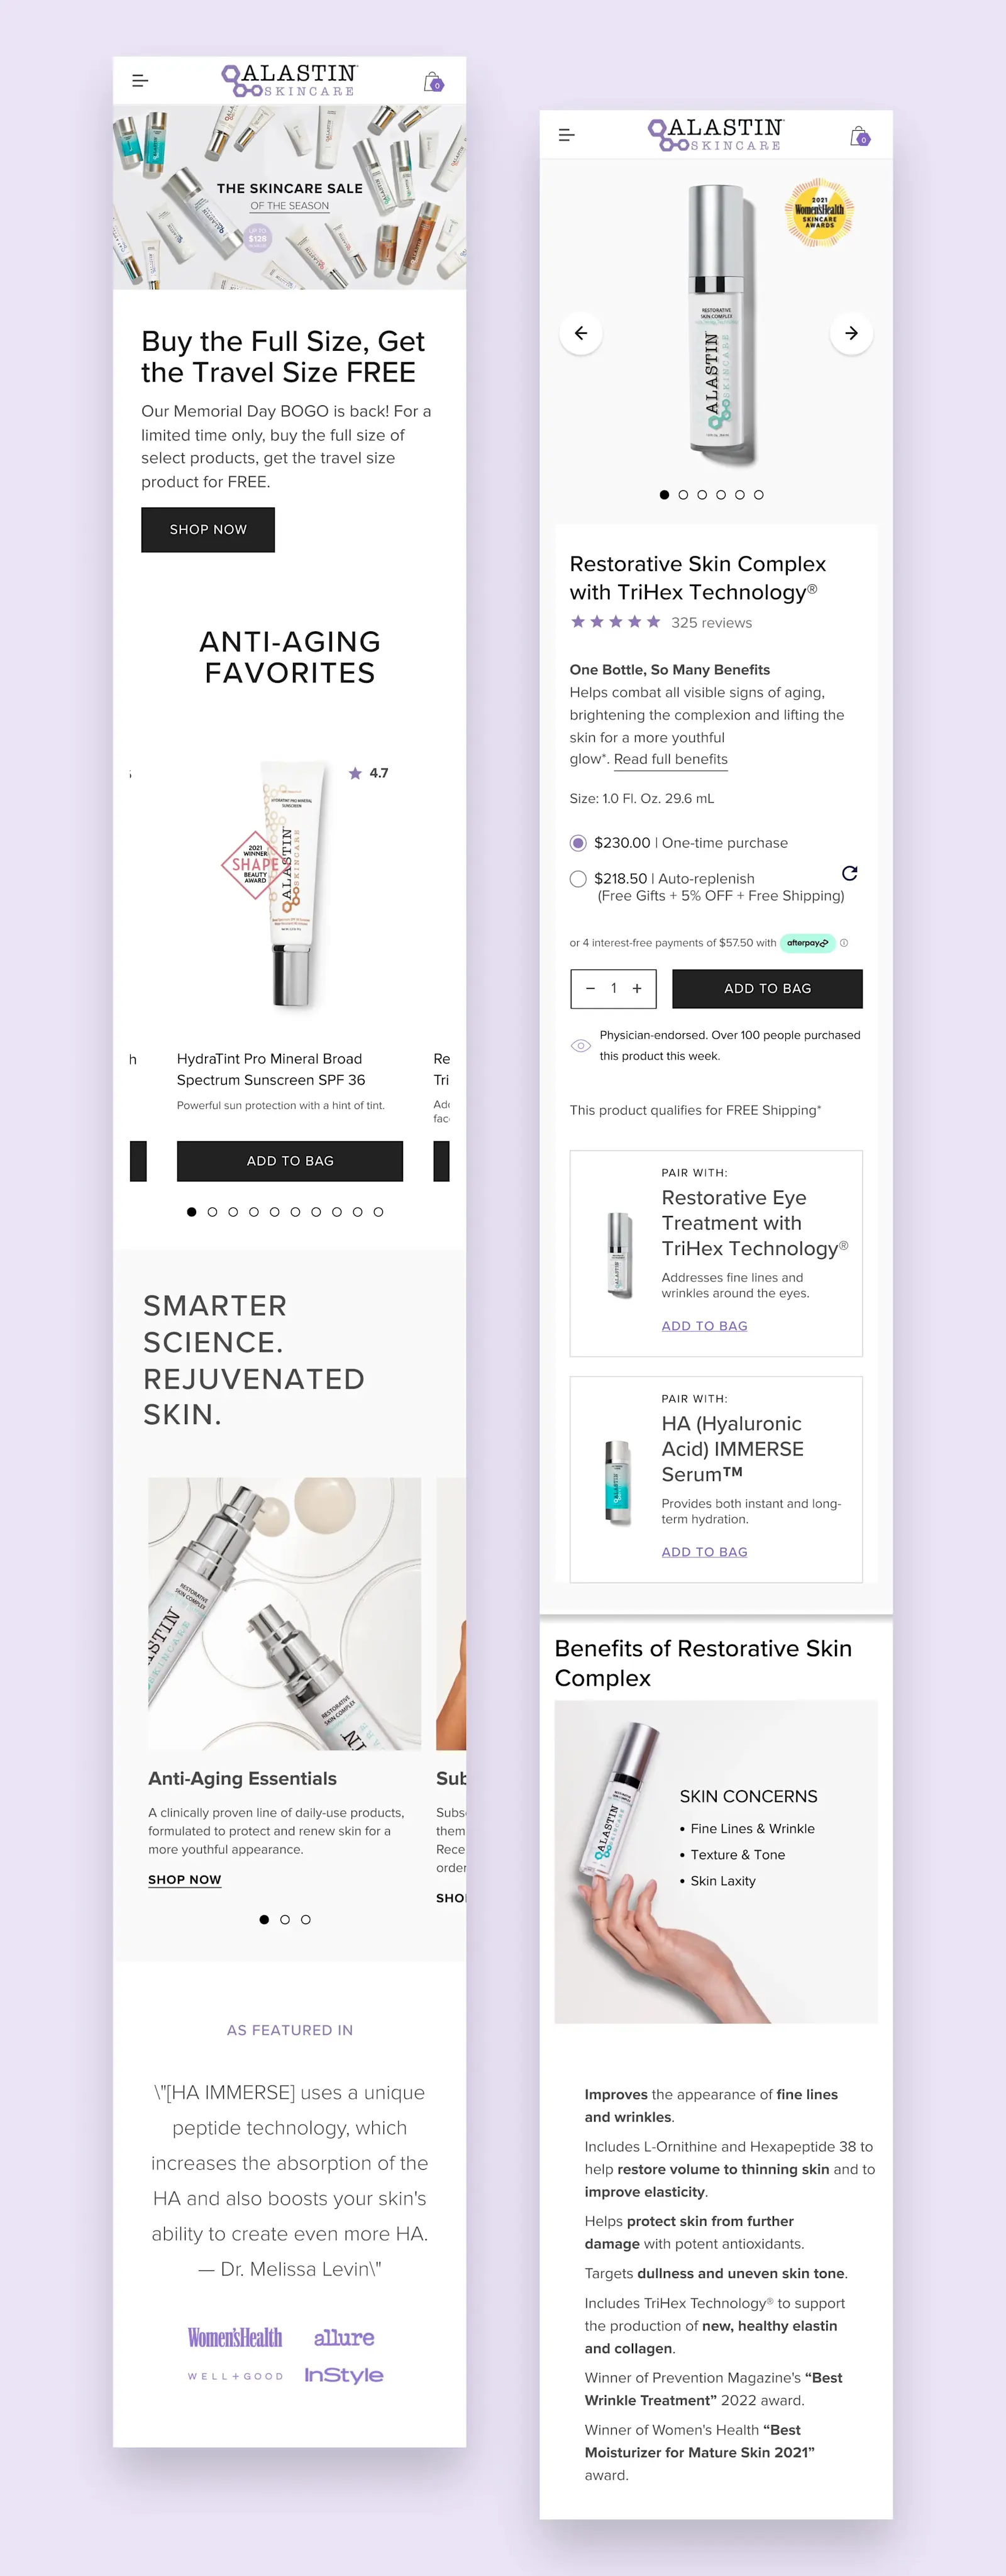This screenshot has width=1006, height=2576.
Task: Click Read full benefits link
Action: click(670, 759)
